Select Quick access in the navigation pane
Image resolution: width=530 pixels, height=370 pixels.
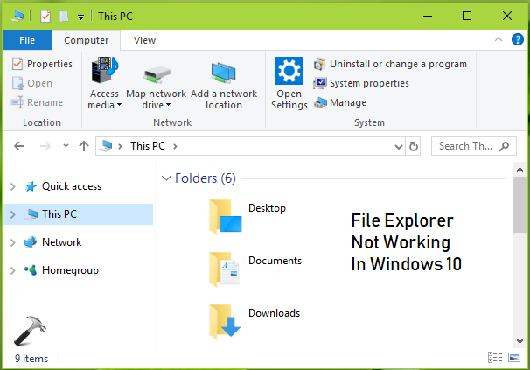point(72,186)
